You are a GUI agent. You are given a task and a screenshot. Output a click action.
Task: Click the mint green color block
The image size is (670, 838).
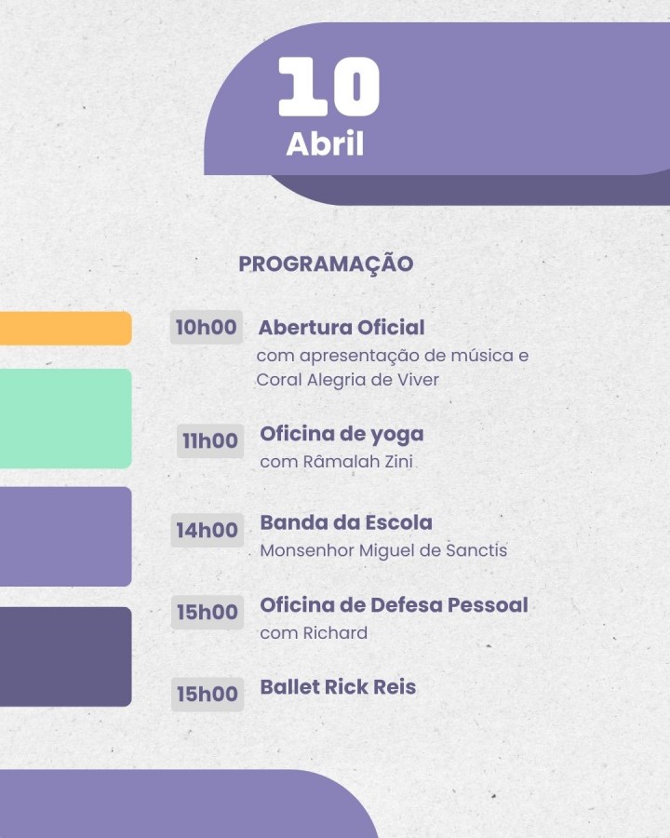coord(65,418)
